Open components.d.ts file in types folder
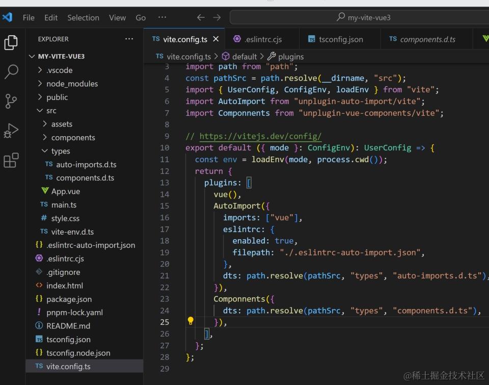489x385 pixels. 85,177
